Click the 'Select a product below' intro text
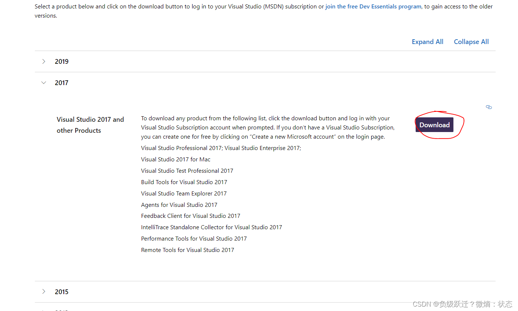 coord(264,11)
